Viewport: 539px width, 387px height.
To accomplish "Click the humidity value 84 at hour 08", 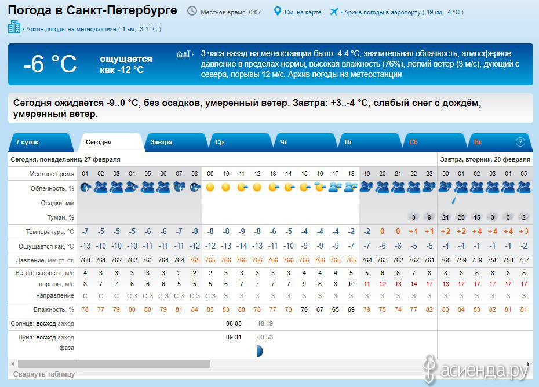I will [195, 309].
